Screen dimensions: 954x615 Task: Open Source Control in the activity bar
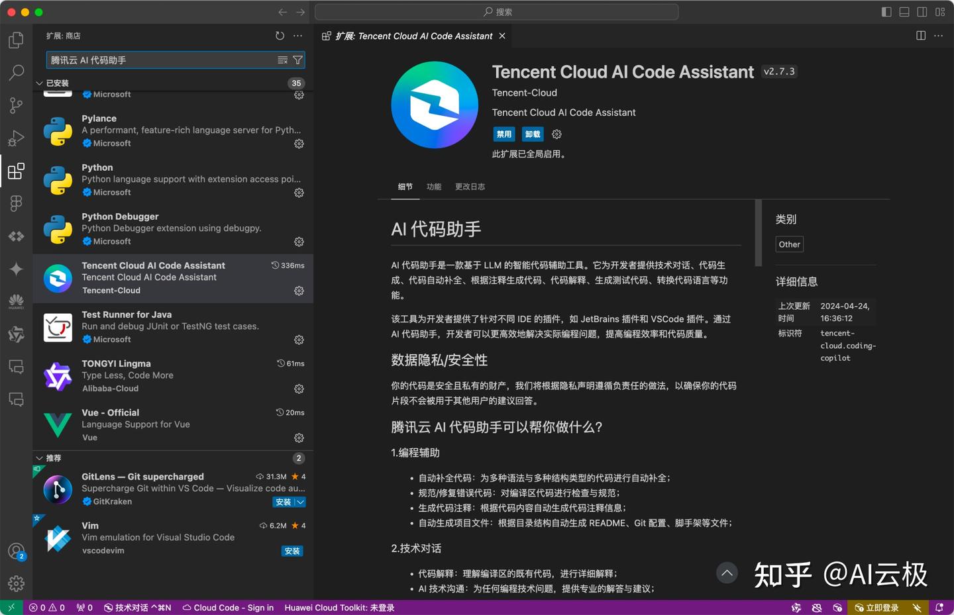pyautogui.click(x=16, y=105)
